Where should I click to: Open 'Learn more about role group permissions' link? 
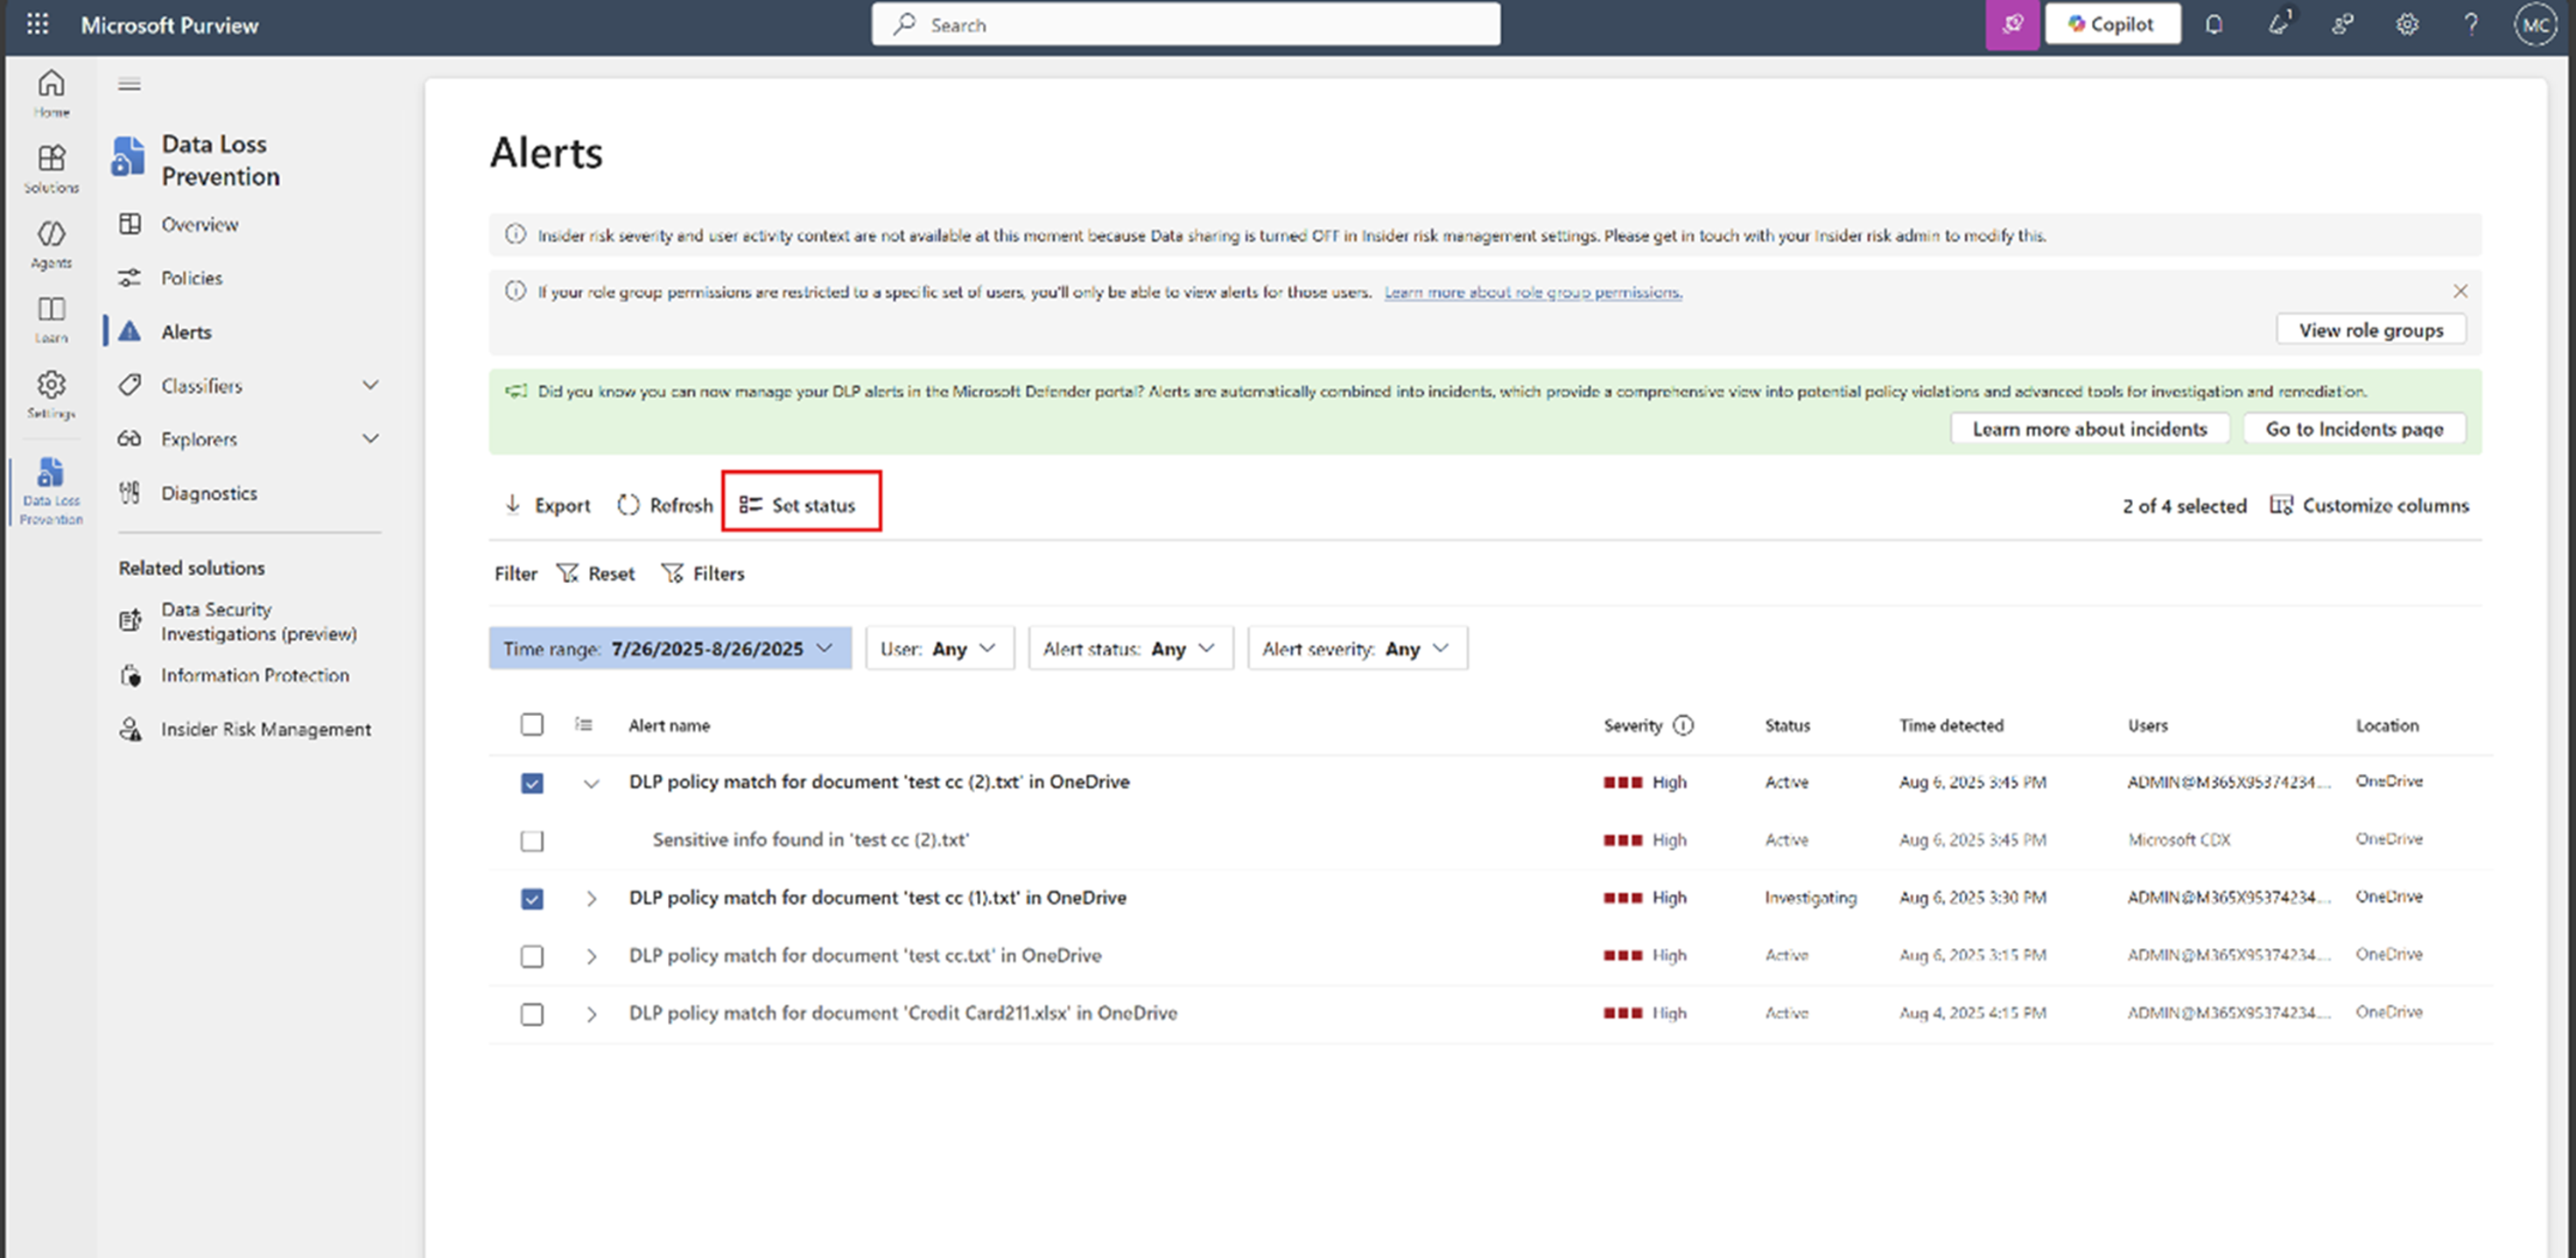[1532, 292]
